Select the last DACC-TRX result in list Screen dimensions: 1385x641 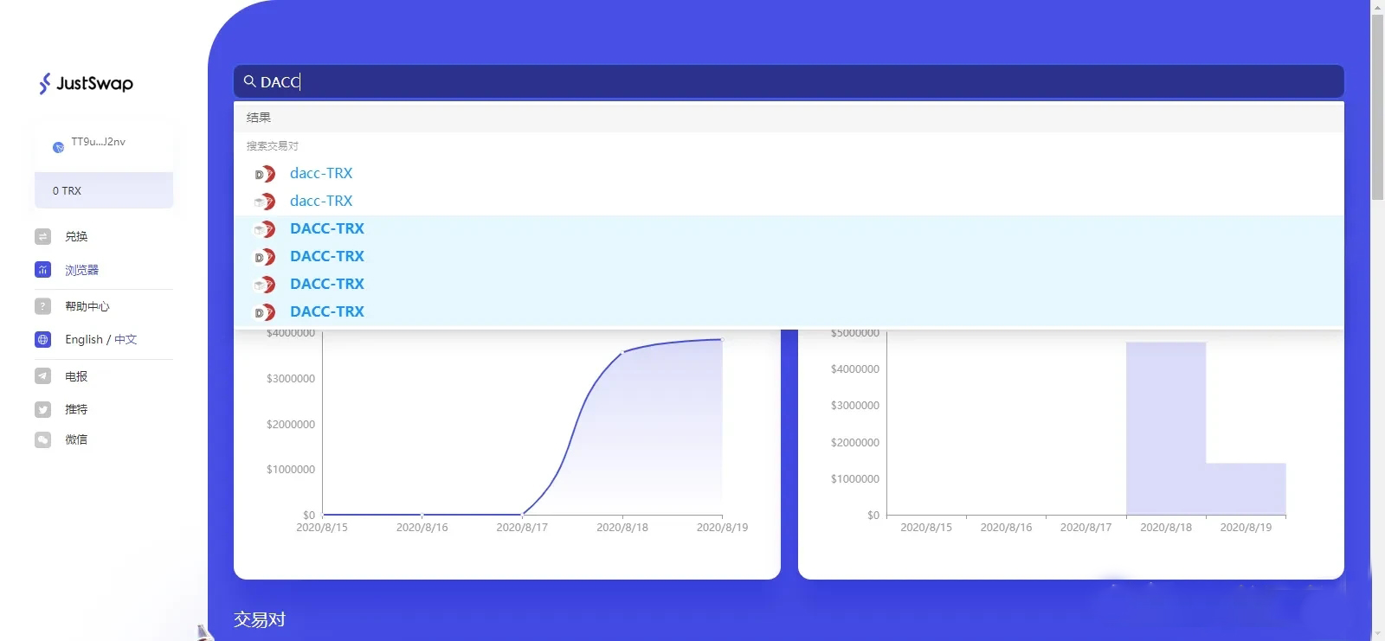[x=789, y=312]
